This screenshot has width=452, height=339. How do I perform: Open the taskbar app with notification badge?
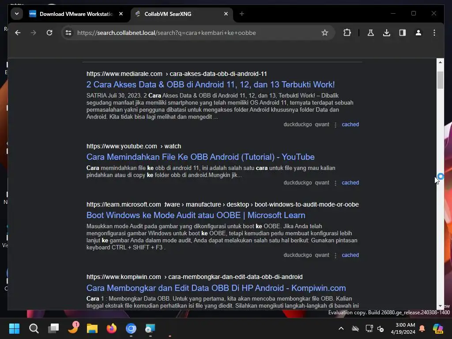tap(73, 328)
